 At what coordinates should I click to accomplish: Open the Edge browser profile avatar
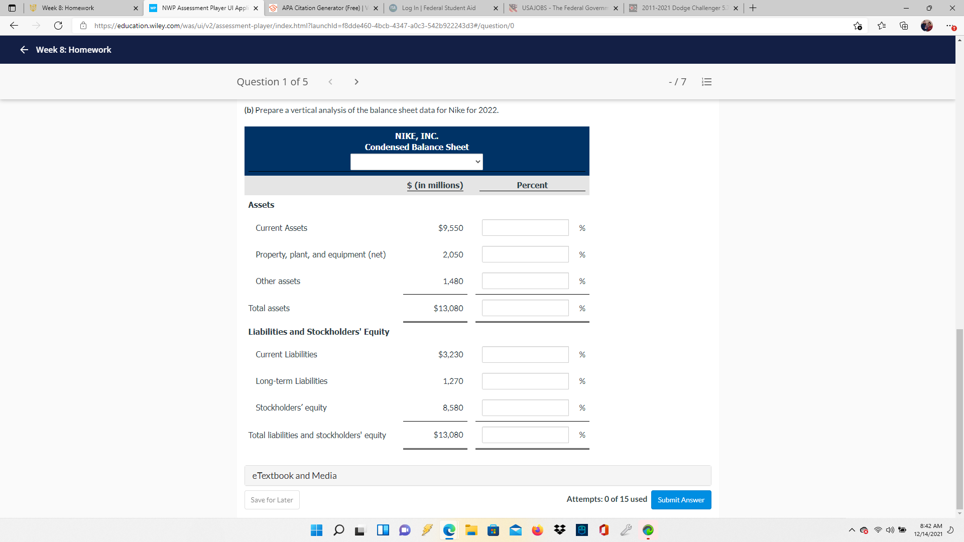point(927,26)
